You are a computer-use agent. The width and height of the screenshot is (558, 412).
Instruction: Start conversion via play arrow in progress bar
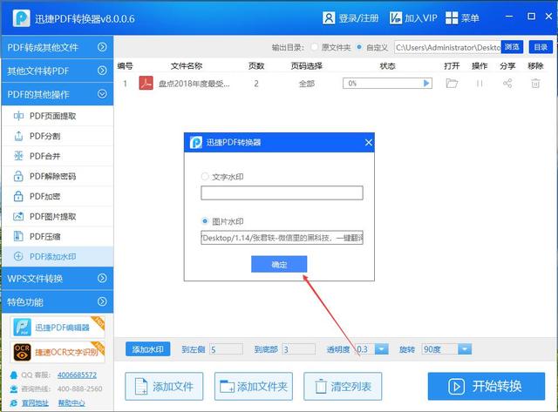pos(426,83)
